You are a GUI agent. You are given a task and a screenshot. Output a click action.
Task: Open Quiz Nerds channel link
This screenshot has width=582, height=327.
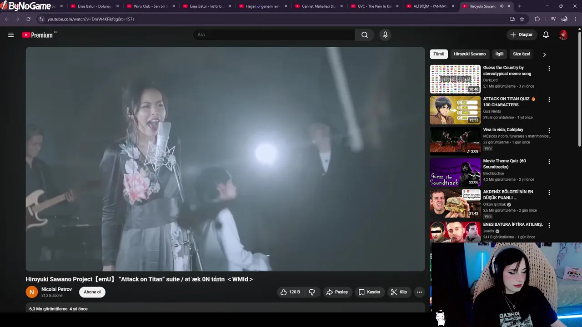(x=492, y=111)
